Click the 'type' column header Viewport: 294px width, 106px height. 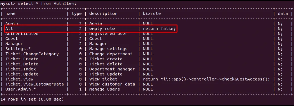[77, 13]
